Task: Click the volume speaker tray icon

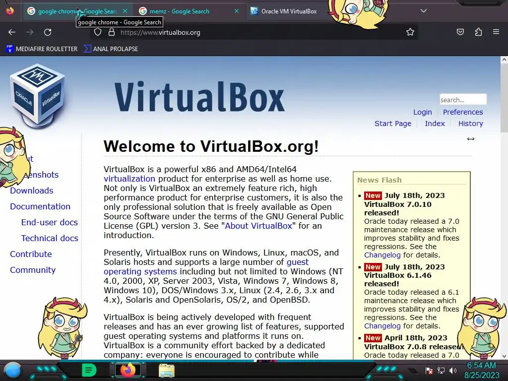Action: (x=452, y=370)
